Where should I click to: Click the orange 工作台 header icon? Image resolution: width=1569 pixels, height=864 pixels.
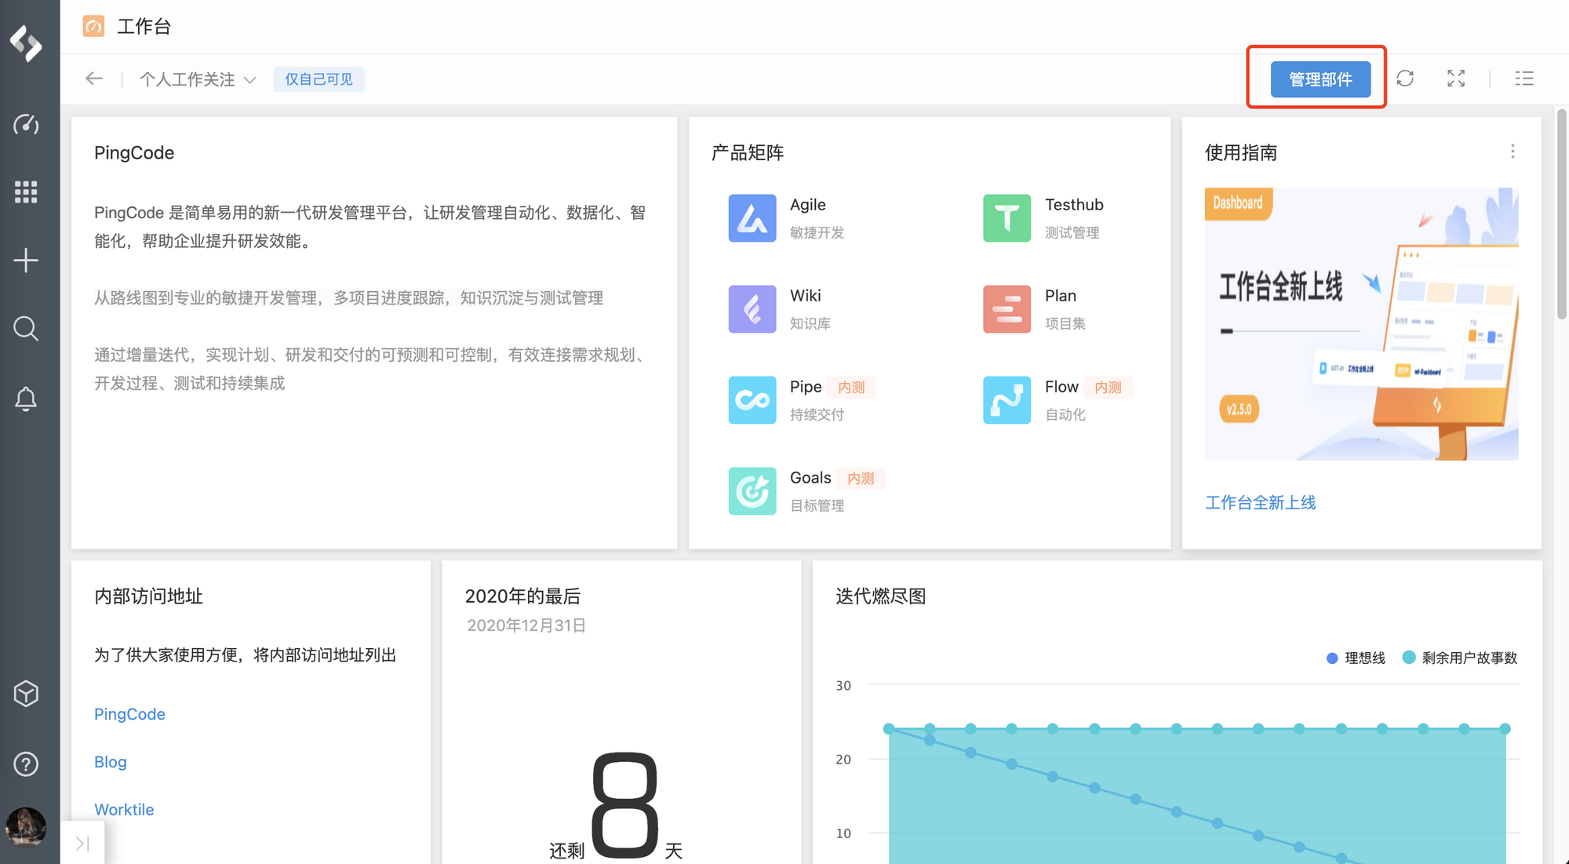click(x=93, y=27)
